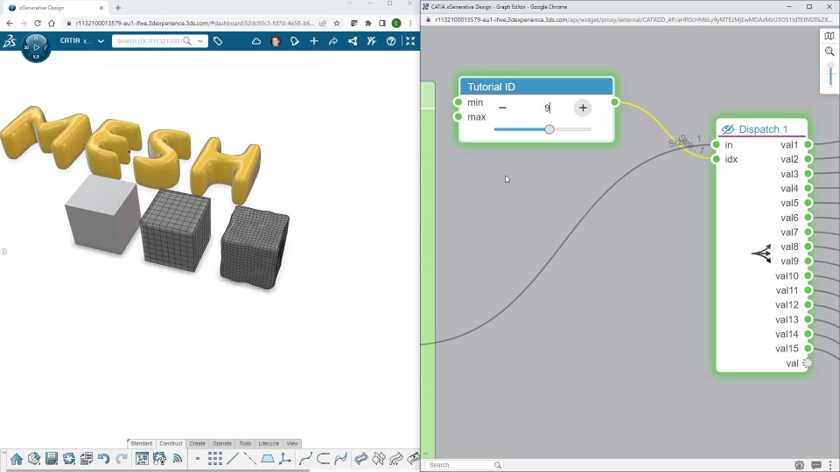
Task: Open the search options dropdown arrow
Action: pyautogui.click(x=200, y=41)
